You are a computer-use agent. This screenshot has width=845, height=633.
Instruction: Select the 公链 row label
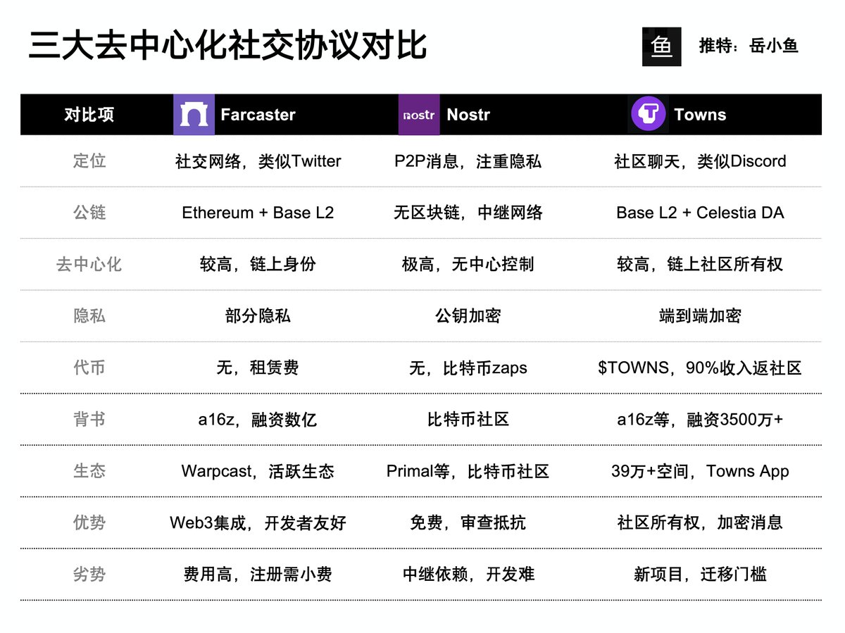pyautogui.click(x=89, y=213)
